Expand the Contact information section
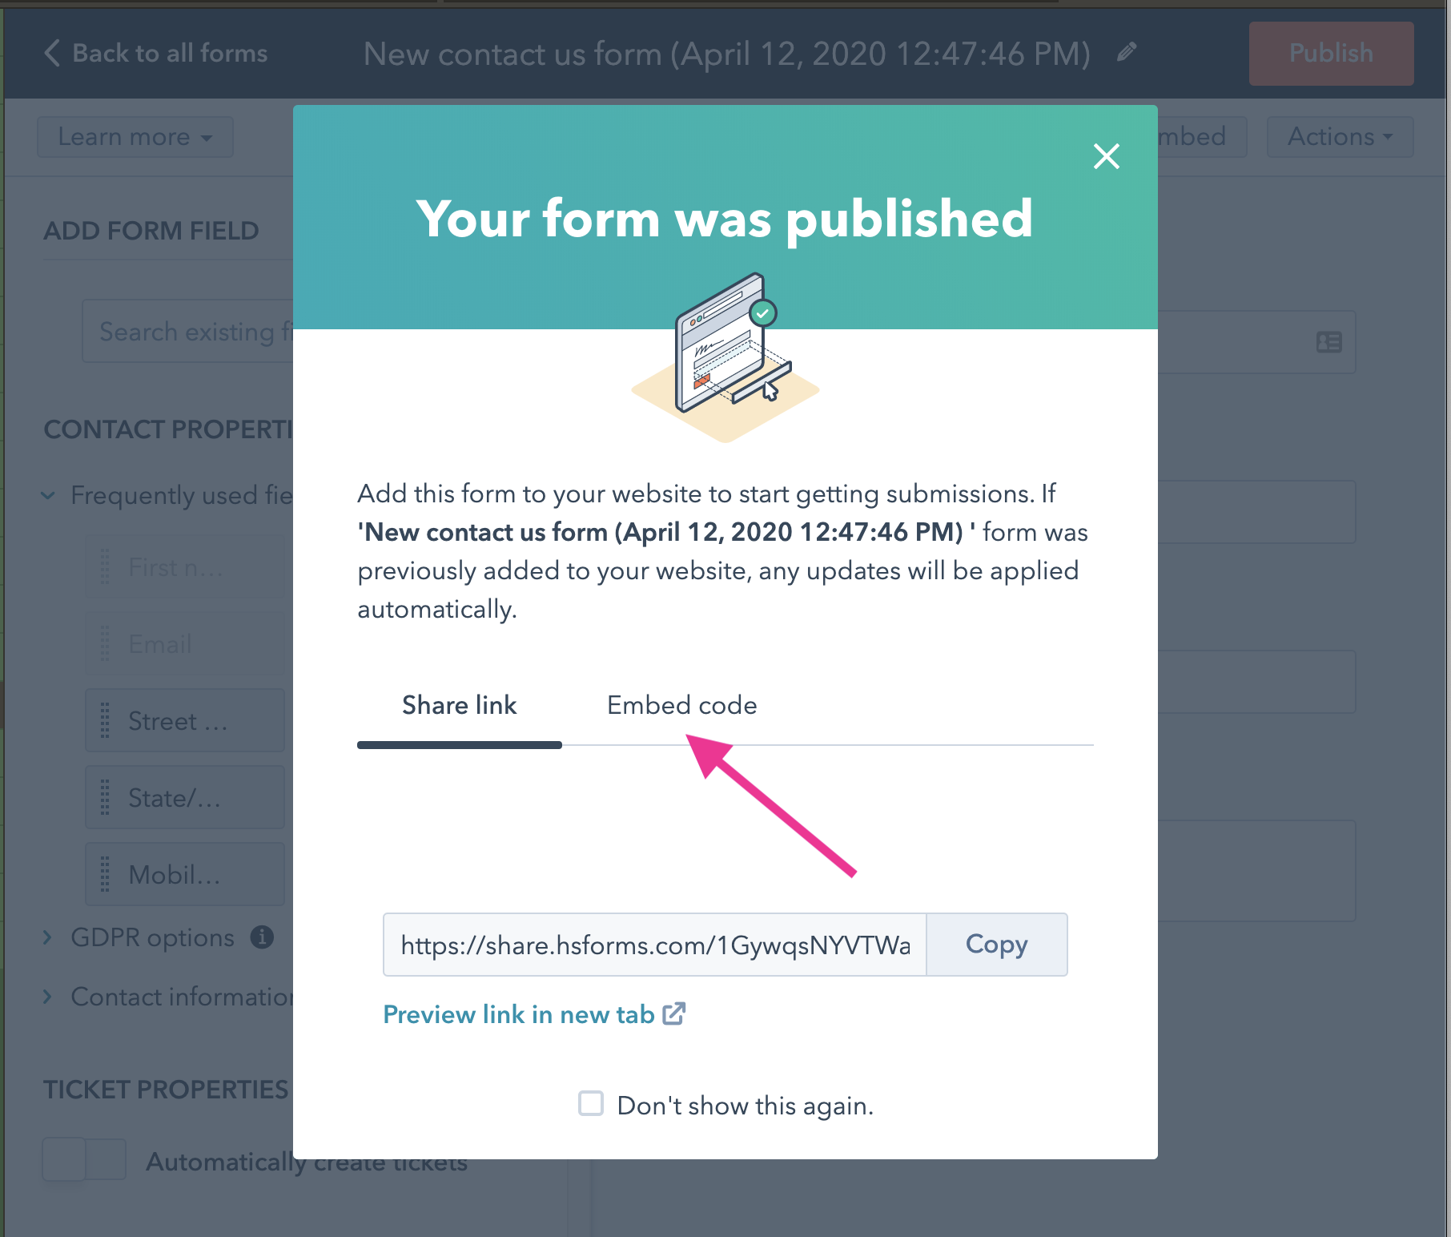 [x=48, y=997]
